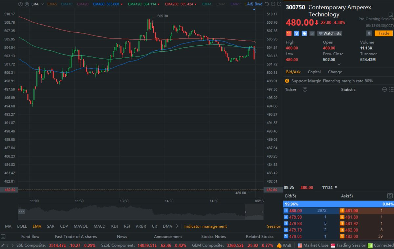The width and height of the screenshot is (394, 249).
Task: Open the Related Stocks tab
Action: pos(260,237)
